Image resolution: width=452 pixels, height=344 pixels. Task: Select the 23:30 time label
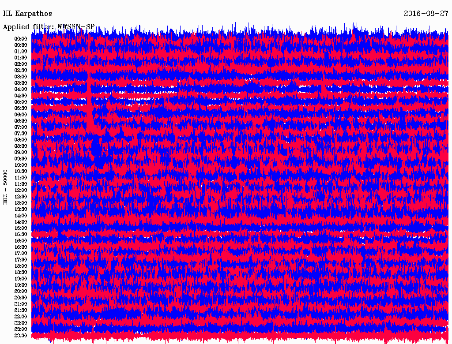[21, 336]
